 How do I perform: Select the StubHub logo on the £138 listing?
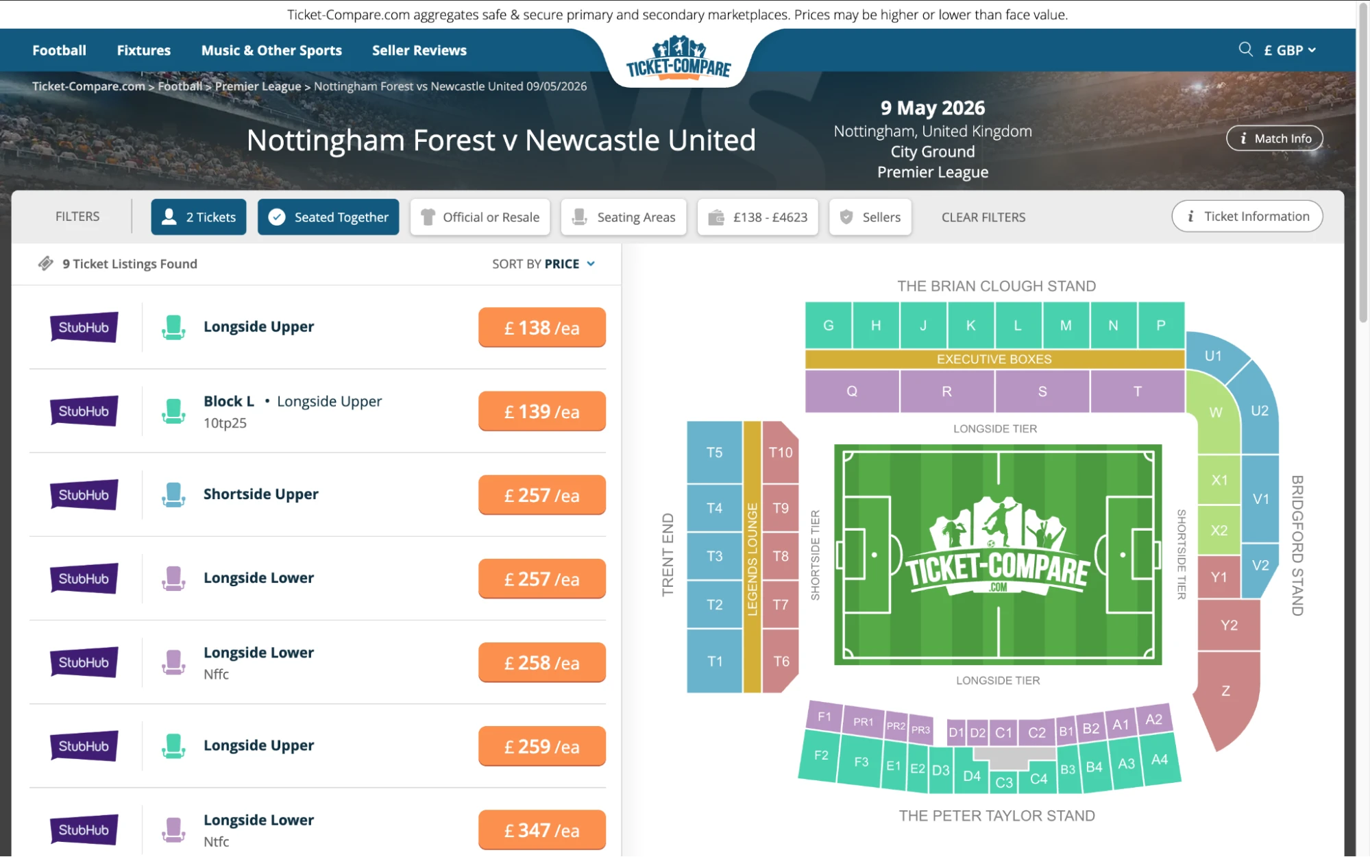83,327
